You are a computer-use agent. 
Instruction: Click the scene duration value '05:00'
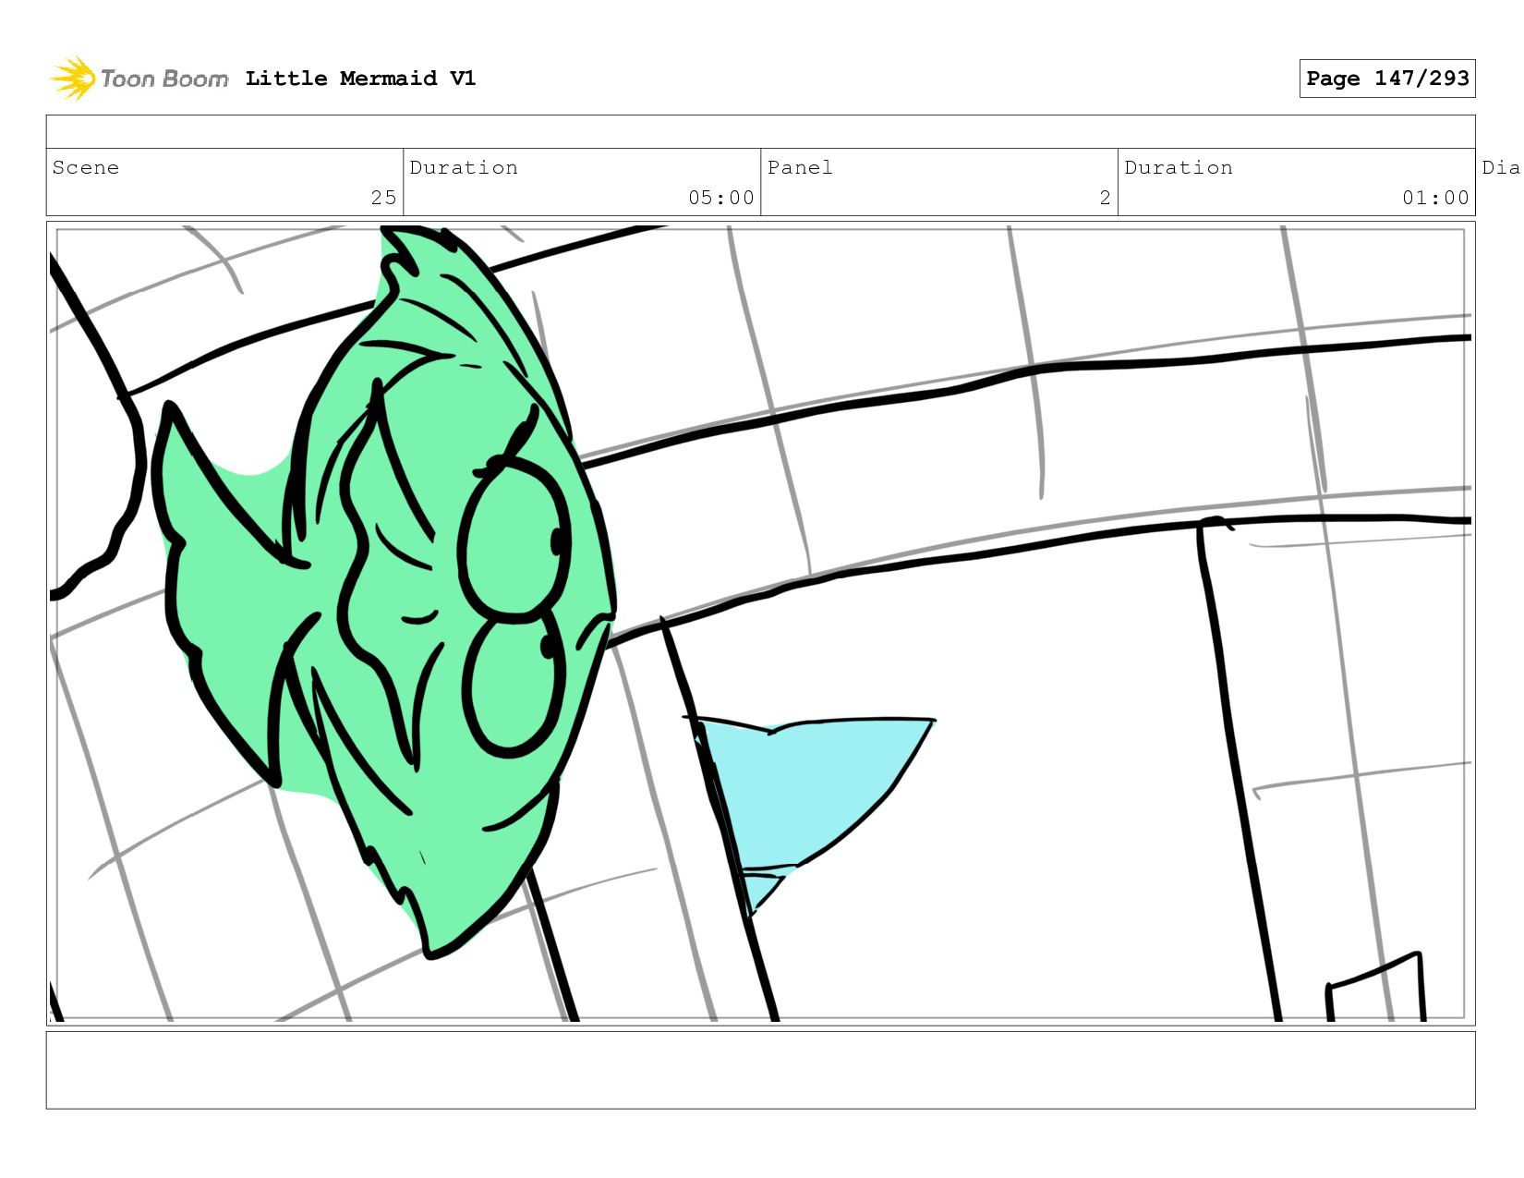720,198
